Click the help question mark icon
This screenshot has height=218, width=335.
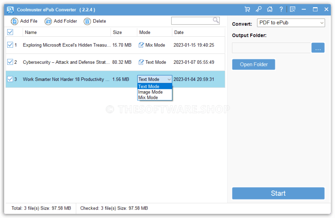281,9
